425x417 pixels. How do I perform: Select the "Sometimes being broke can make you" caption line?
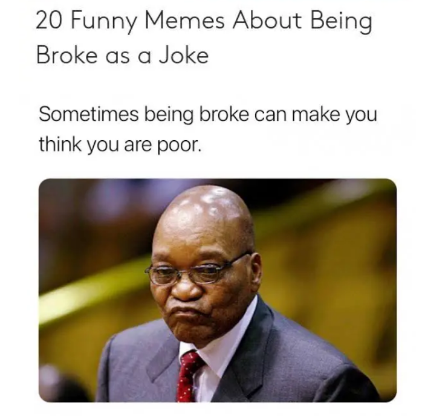point(208,115)
